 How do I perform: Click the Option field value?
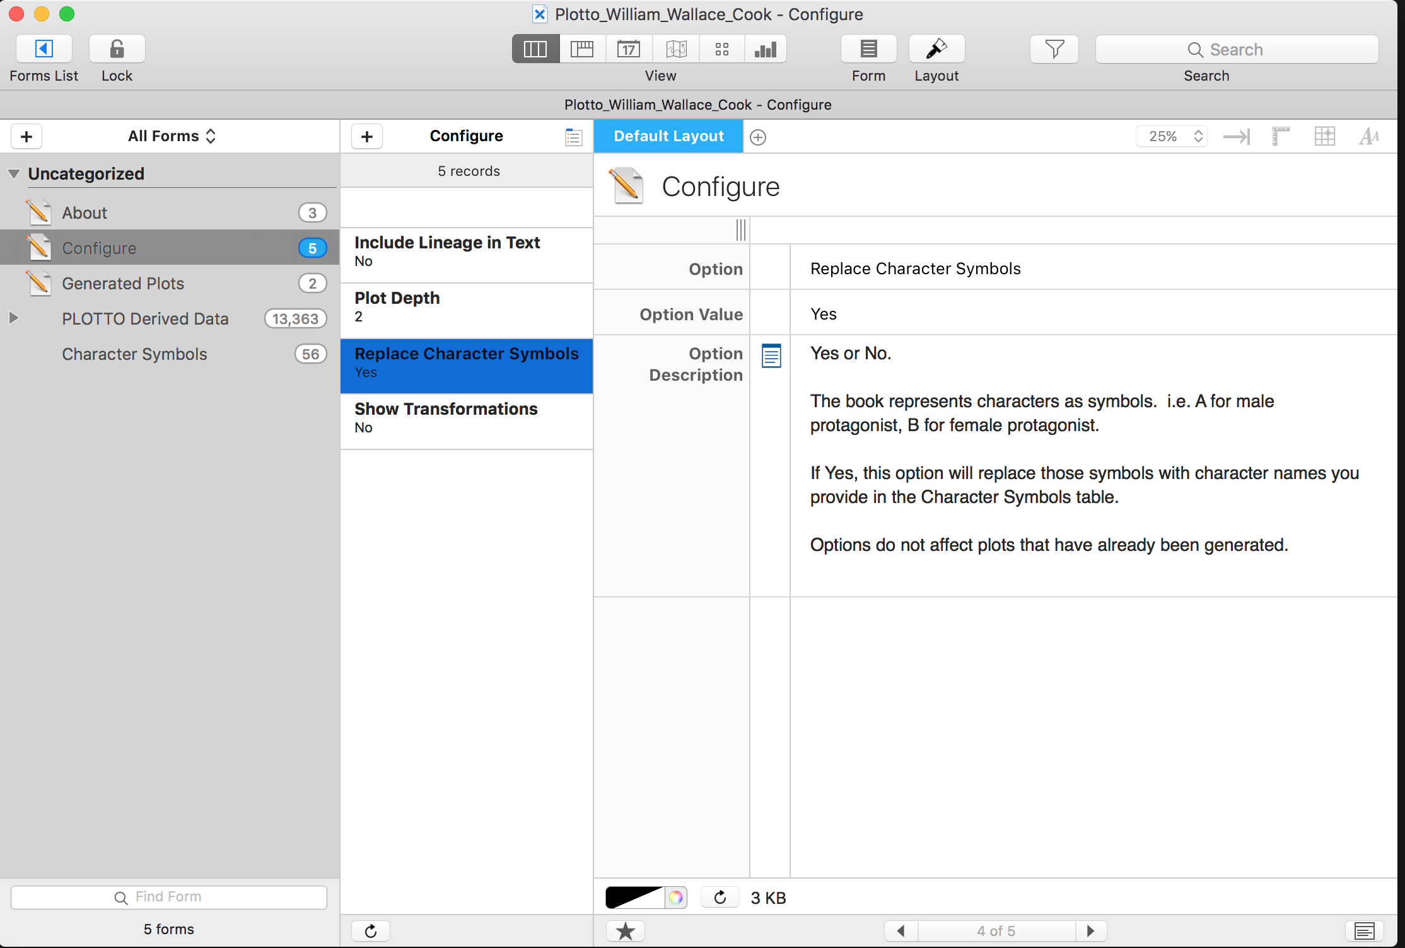pos(1093,268)
